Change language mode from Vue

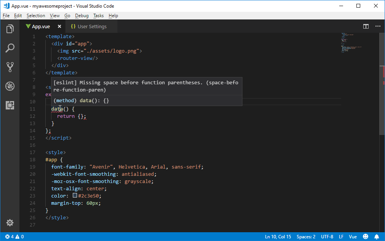353,236
